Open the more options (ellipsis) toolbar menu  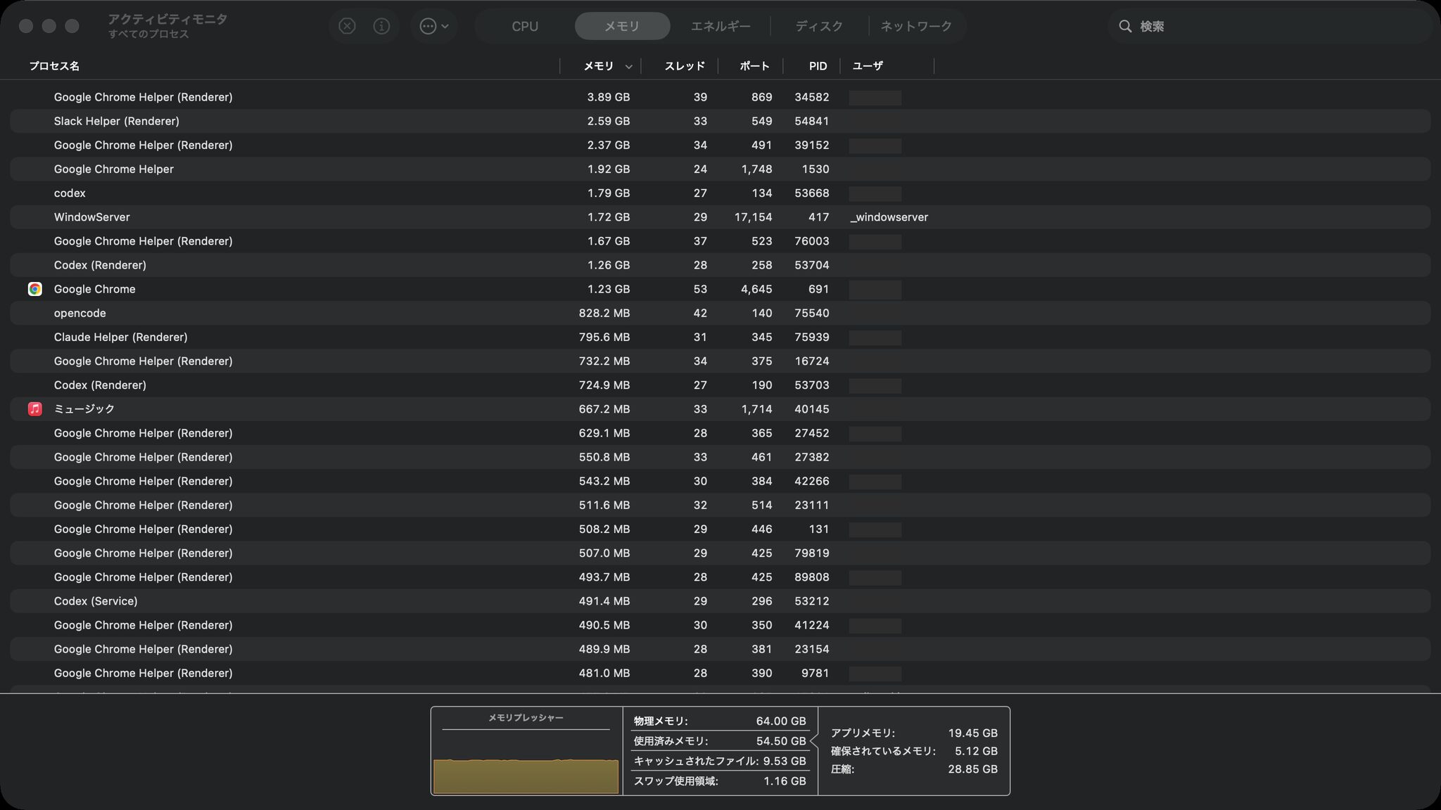click(x=434, y=26)
